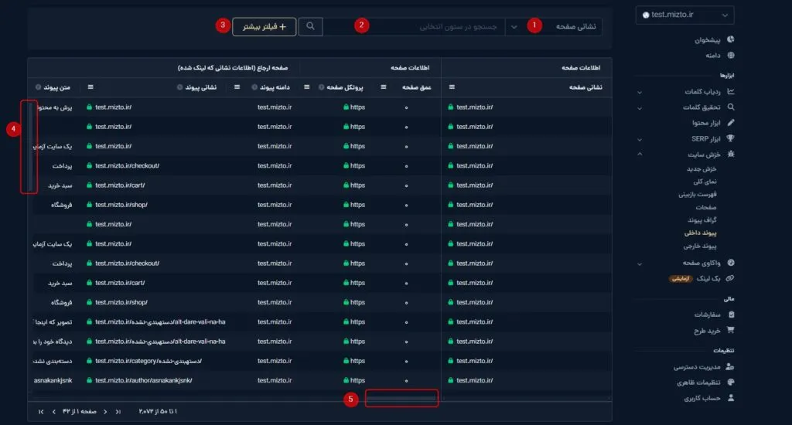This screenshot has height=425, width=792.
Task: Open the خرید طرح sidebar link
Action: tap(707, 331)
